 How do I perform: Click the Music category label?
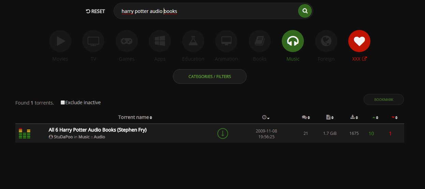tap(293, 59)
